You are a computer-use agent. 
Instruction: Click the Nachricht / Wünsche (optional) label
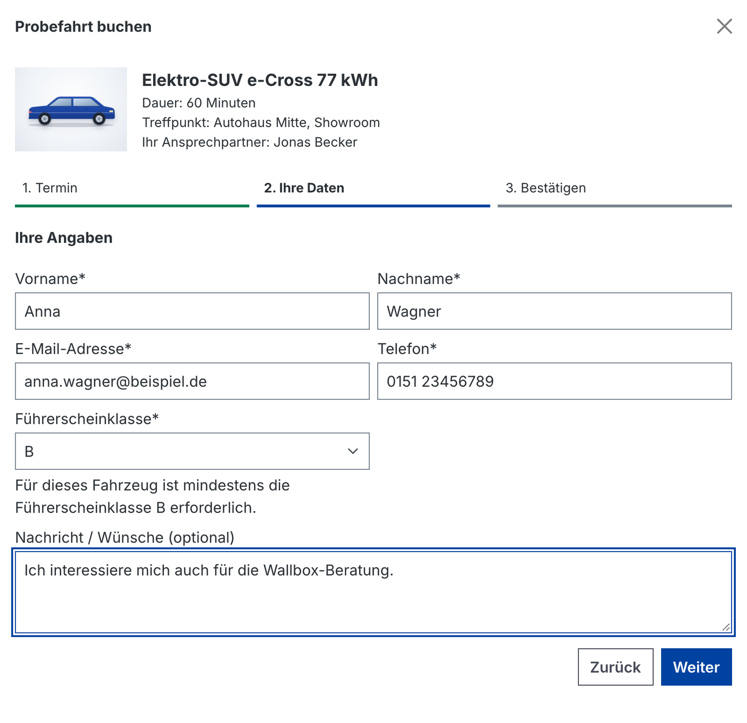click(125, 537)
